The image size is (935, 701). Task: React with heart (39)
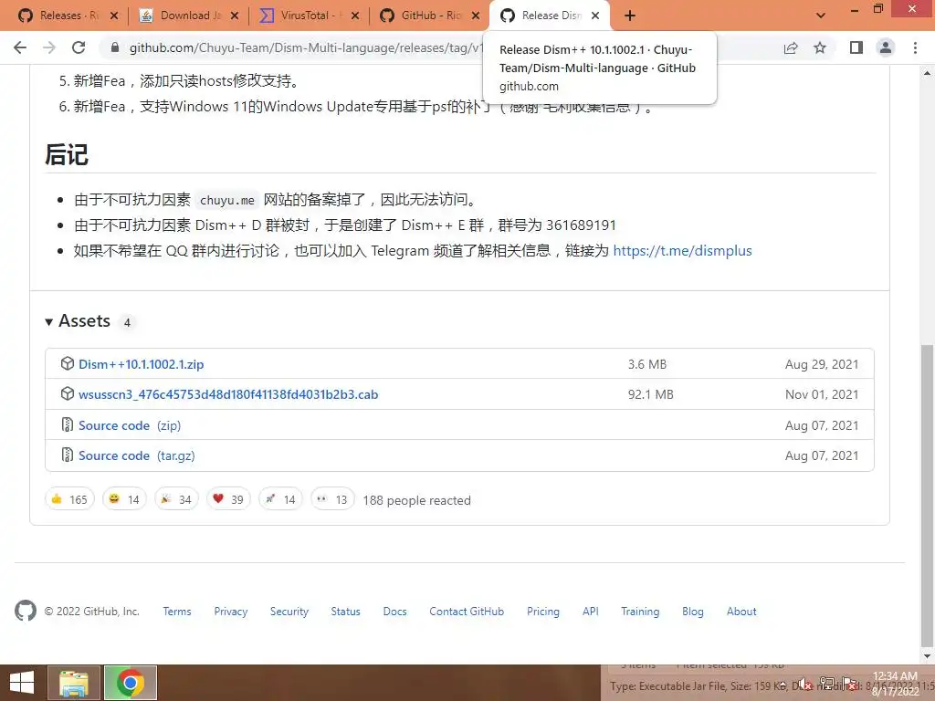[x=228, y=499]
